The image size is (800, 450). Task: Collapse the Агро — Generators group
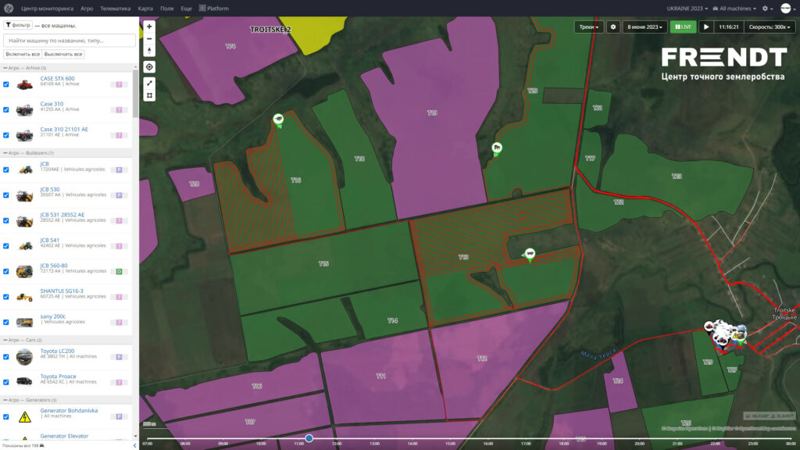(30, 401)
